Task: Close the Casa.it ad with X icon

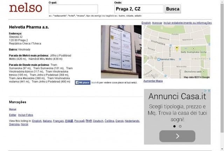Action: (x=209, y=91)
